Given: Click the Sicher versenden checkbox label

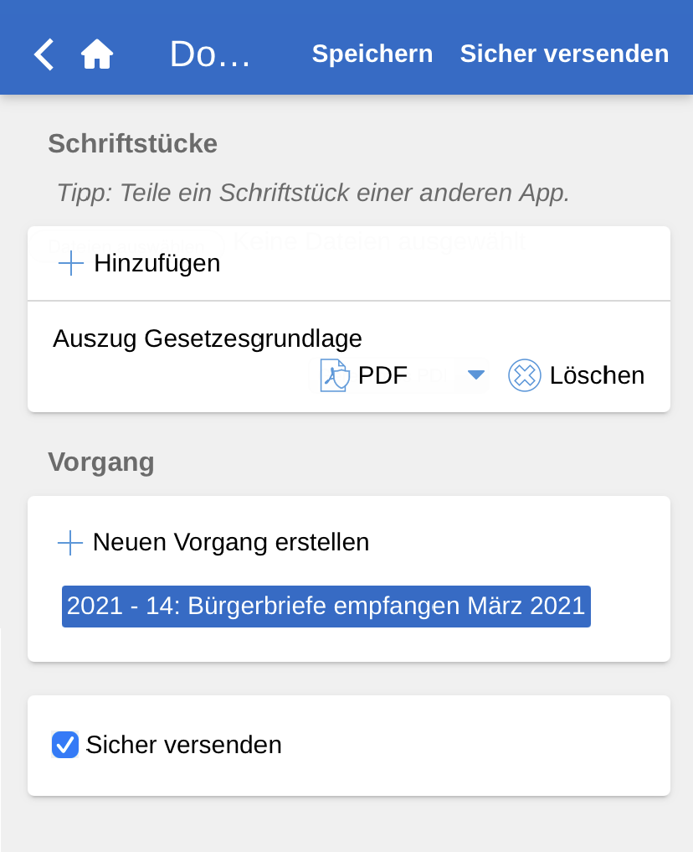Looking at the screenshot, I should click(x=183, y=745).
